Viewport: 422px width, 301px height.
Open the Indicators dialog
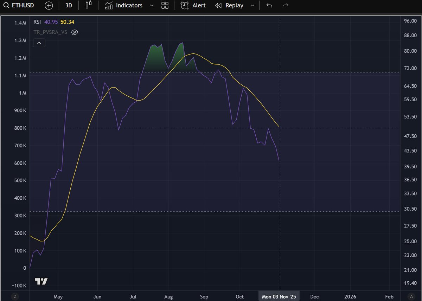point(124,6)
